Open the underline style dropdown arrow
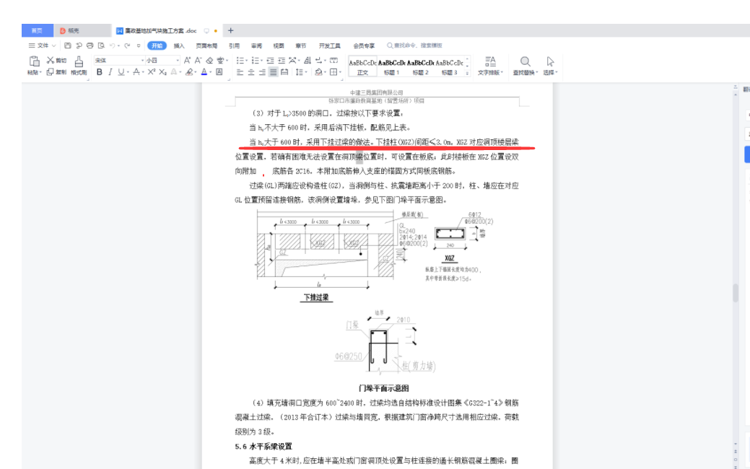This screenshot has width=750, height=469. click(x=128, y=73)
